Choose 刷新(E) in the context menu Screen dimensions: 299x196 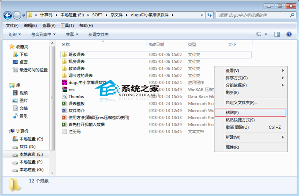click(x=250, y=93)
